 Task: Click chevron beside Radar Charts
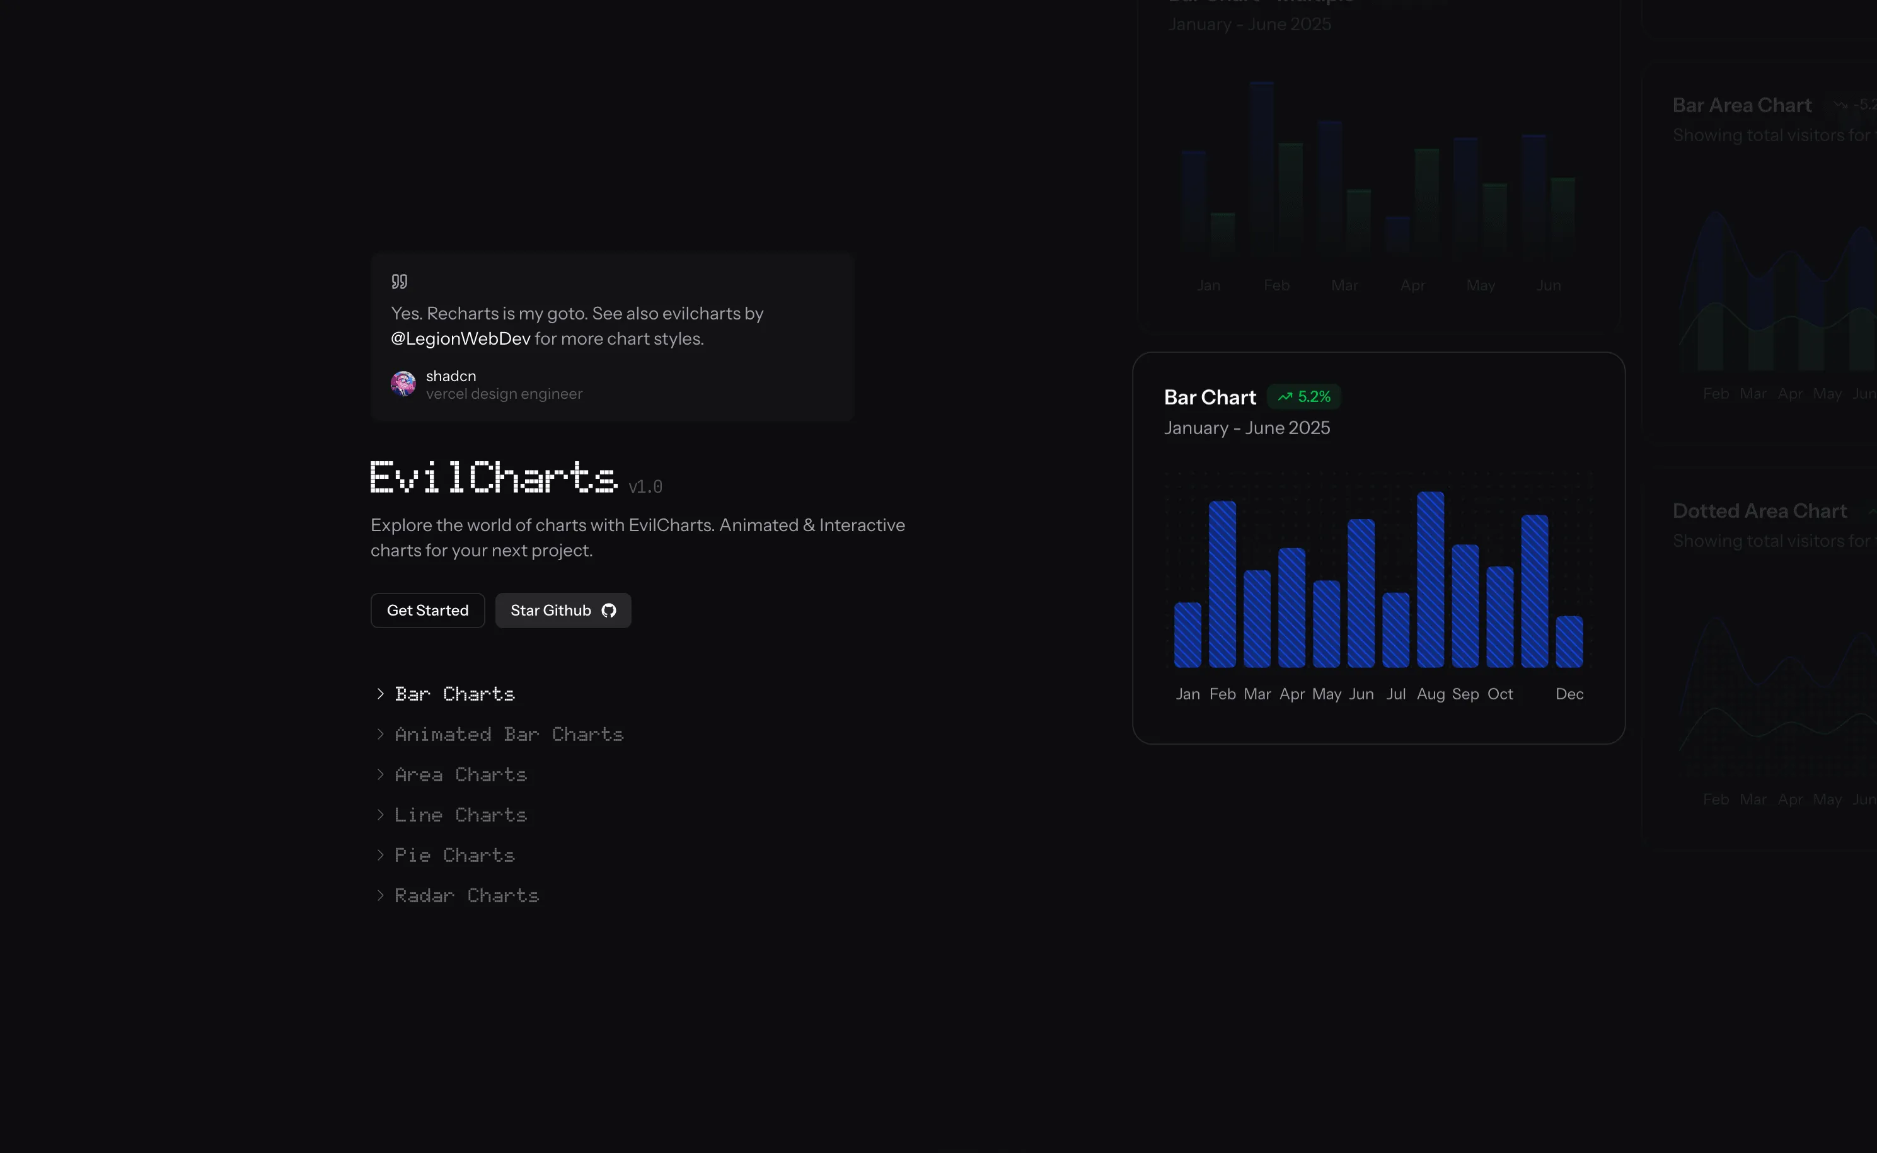point(380,896)
